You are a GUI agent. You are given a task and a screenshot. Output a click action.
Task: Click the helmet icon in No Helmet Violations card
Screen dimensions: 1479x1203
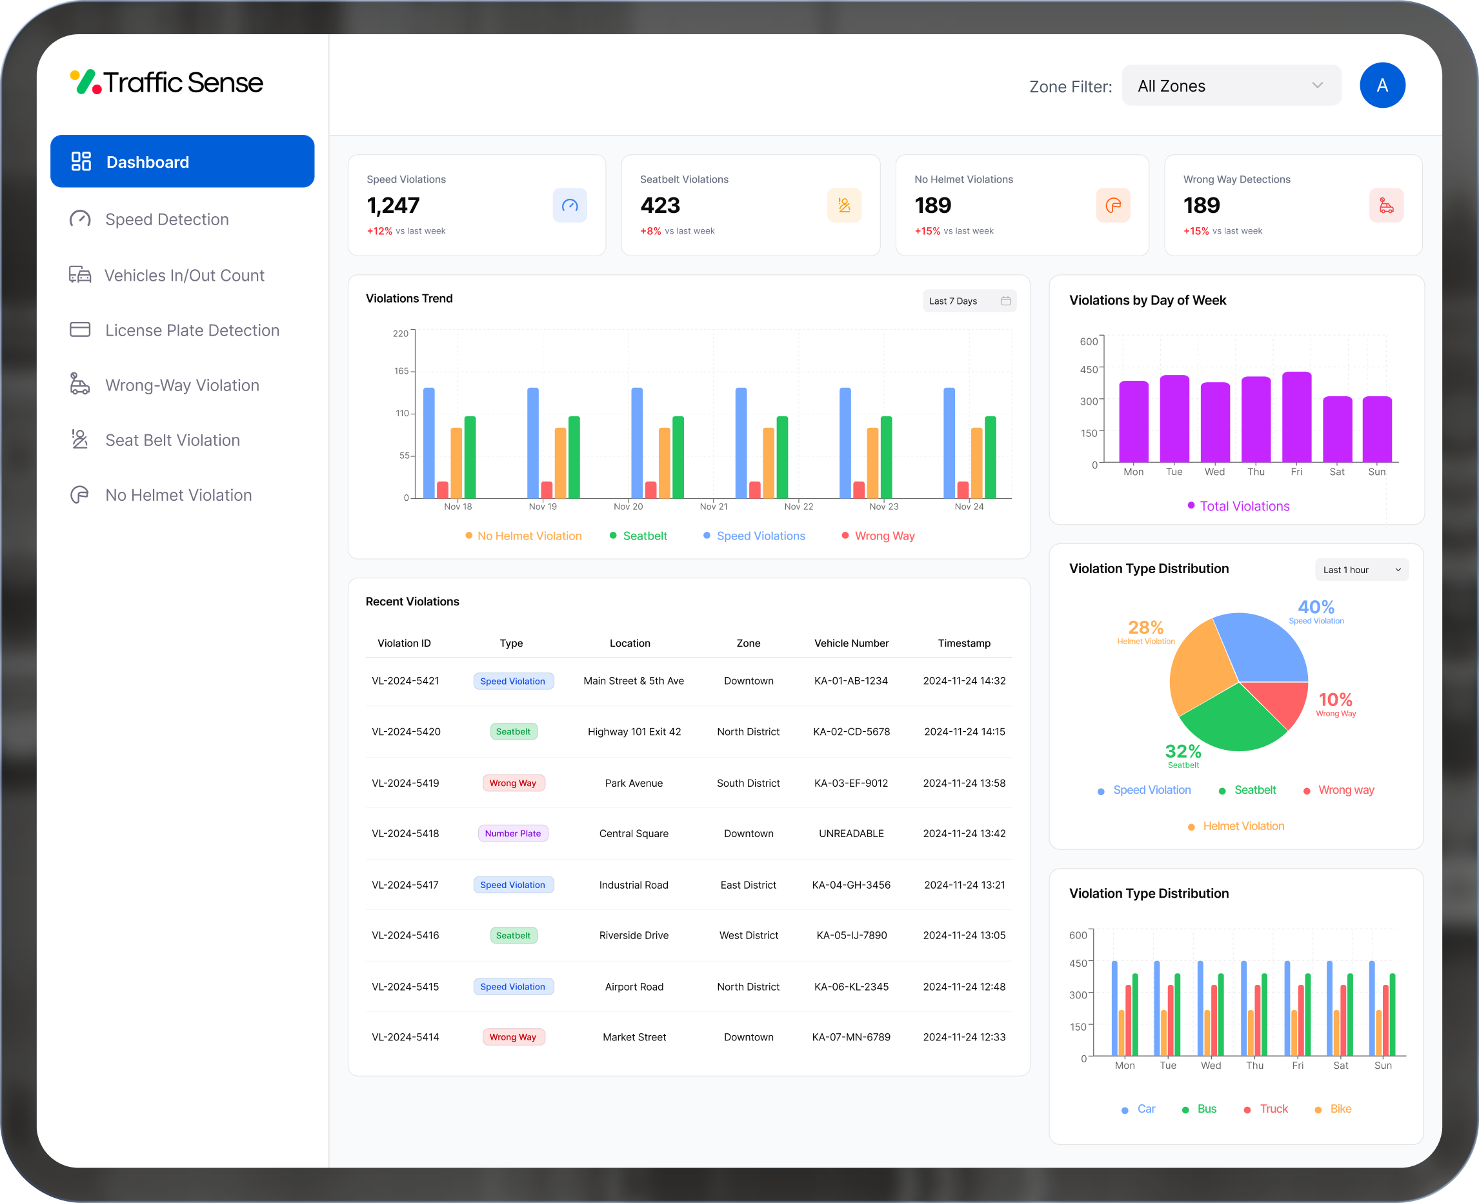tap(1112, 205)
